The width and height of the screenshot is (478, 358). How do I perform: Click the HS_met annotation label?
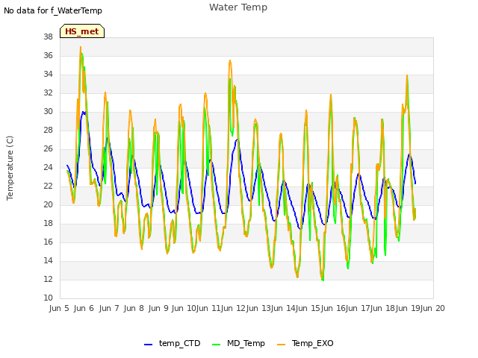[82, 31]
